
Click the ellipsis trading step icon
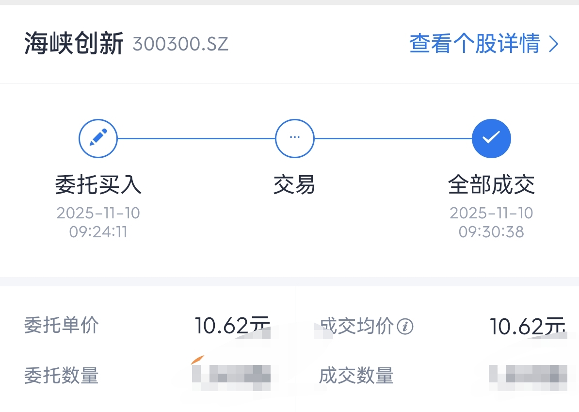(294, 138)
